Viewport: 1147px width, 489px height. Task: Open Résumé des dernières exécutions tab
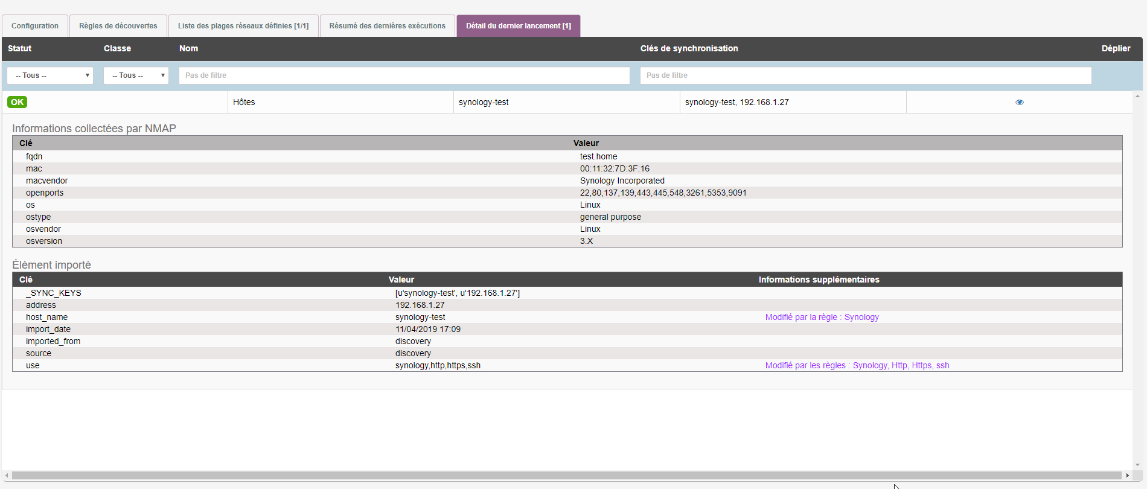(387, 26)
